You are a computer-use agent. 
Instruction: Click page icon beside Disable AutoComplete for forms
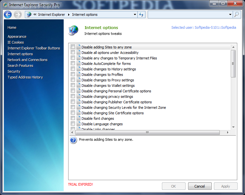click(x=79, y=63)
